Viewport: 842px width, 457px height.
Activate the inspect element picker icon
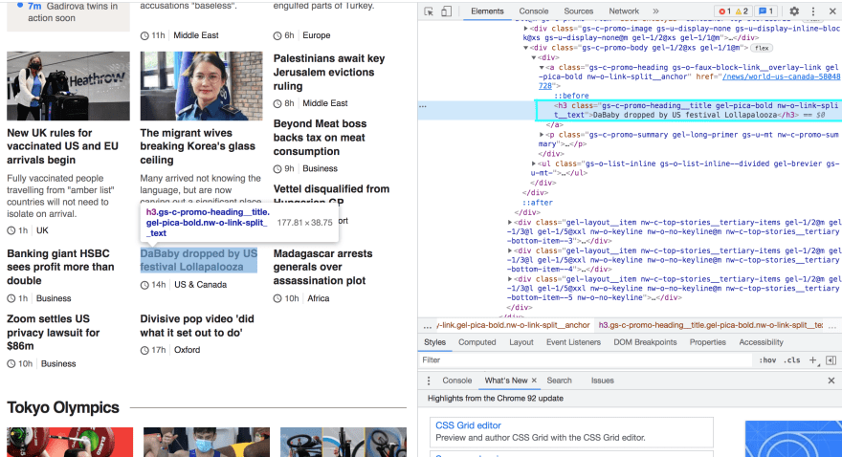pyautogui.click(x=429, y=11)
